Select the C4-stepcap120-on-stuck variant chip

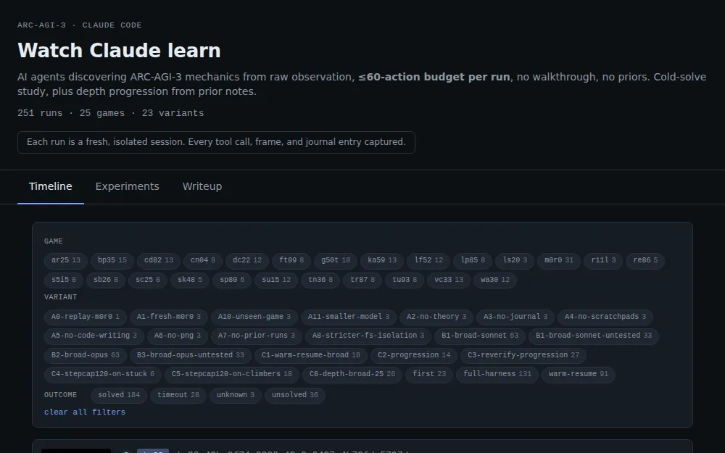103,375
